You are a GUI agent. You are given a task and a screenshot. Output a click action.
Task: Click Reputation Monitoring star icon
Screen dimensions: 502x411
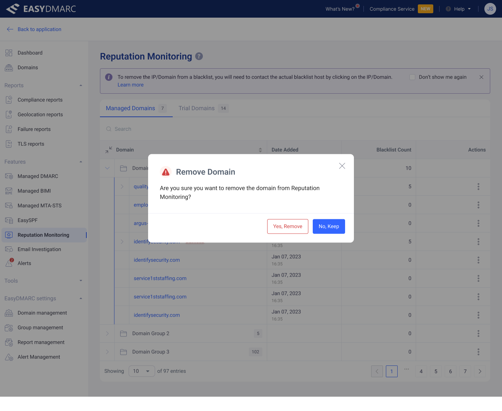tap(9, 235)
